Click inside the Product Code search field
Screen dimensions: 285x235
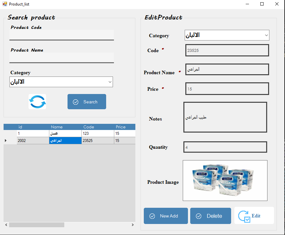(x=62, y=34)
